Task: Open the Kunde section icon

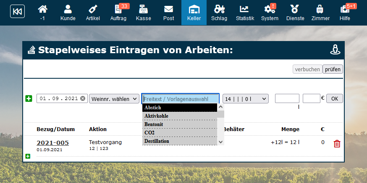Action: (68, 9)
